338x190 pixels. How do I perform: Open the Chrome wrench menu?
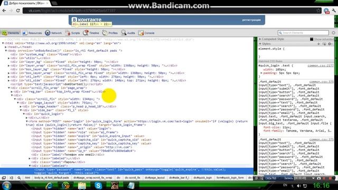pyautogui.click(x=334, y=11)
